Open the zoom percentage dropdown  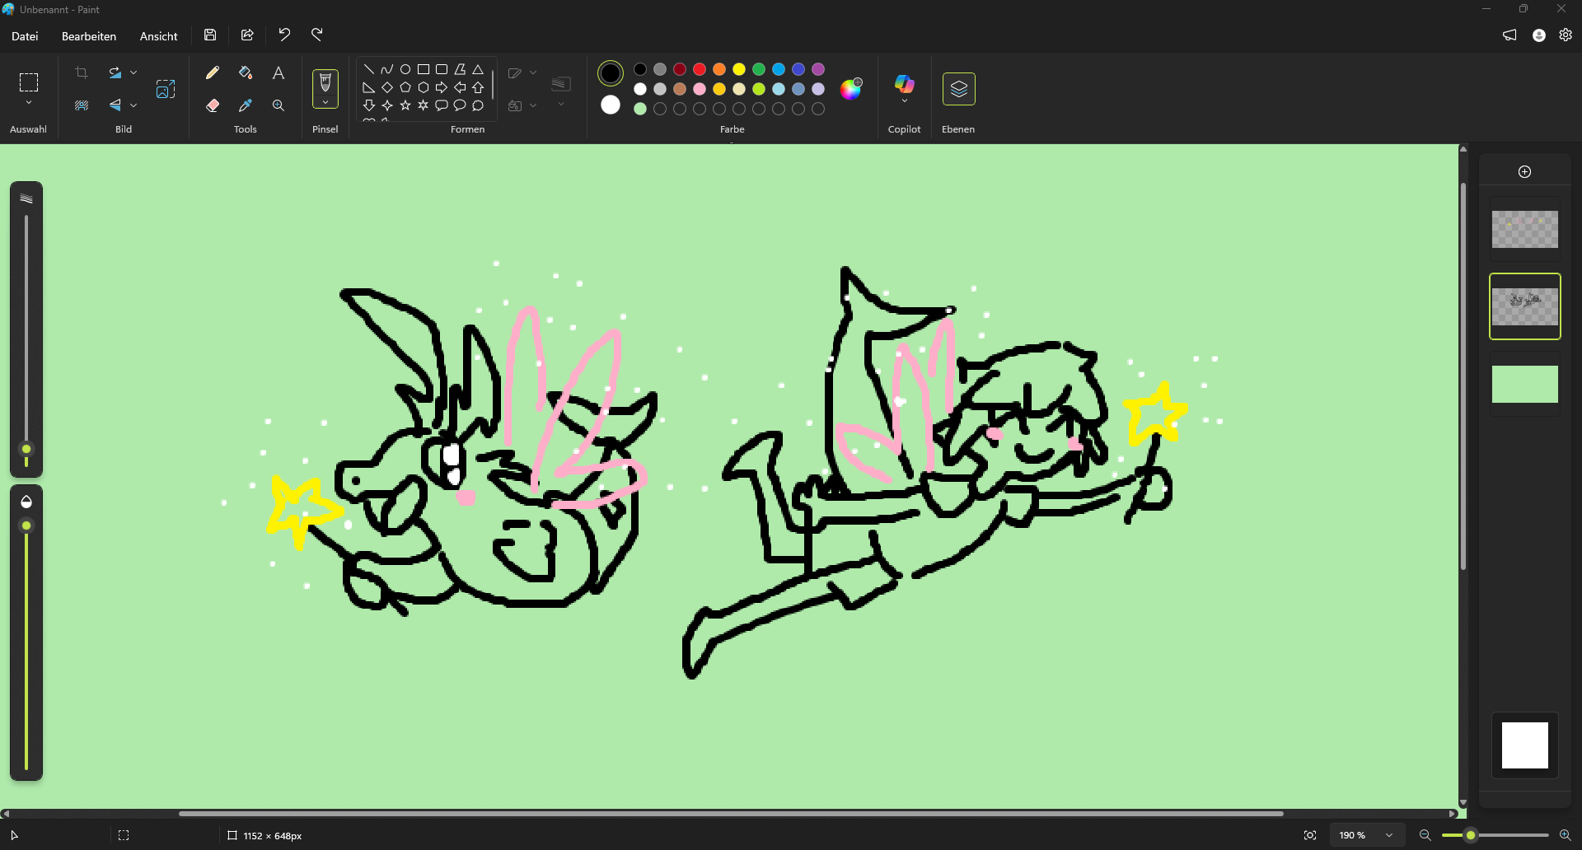1389,835
